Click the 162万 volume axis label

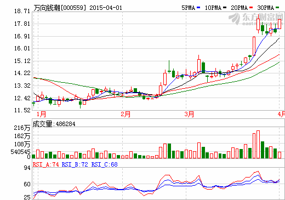click(22, 136)
